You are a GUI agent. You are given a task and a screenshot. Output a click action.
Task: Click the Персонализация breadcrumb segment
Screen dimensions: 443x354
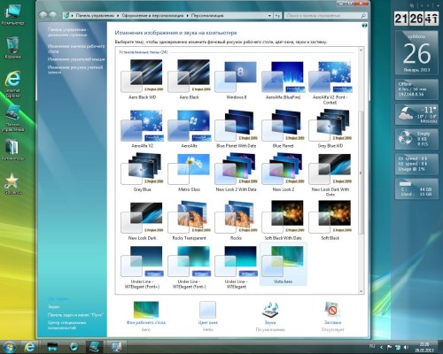207,15
